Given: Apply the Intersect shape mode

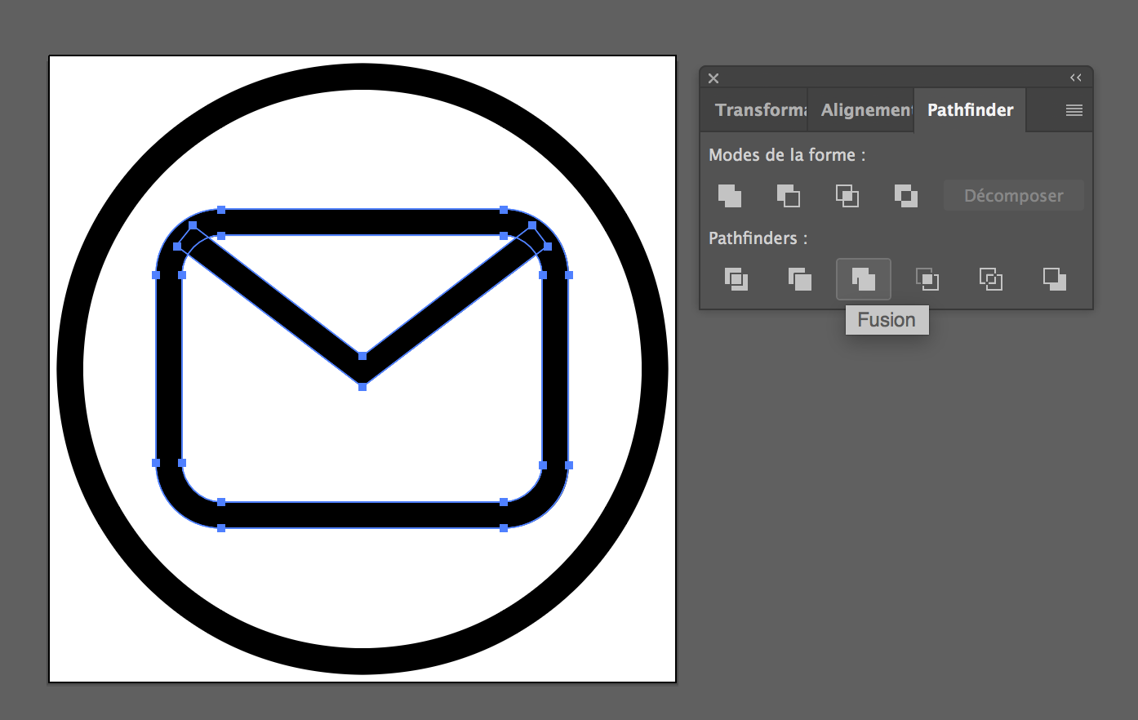Looking at the screenshot, I should coord(847,196).
